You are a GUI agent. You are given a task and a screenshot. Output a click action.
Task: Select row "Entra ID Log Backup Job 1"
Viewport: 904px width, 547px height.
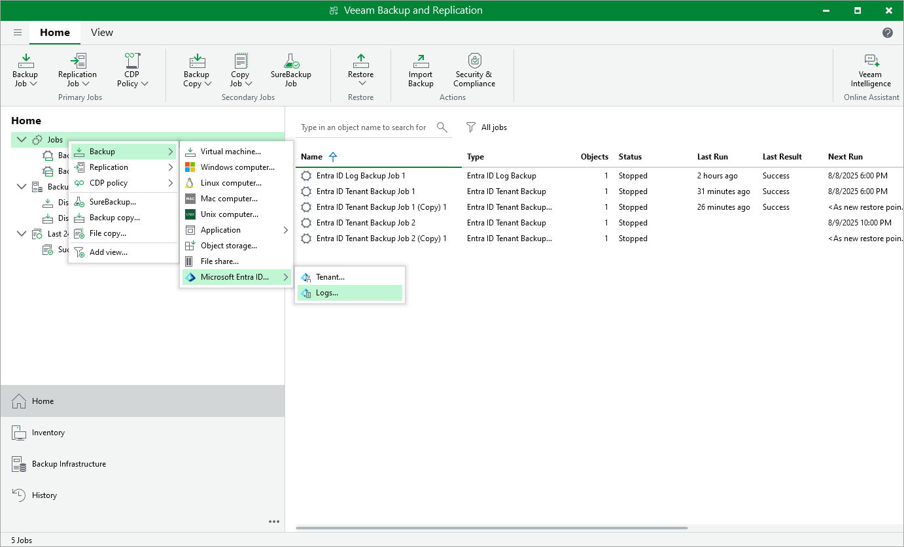(600, 176)
